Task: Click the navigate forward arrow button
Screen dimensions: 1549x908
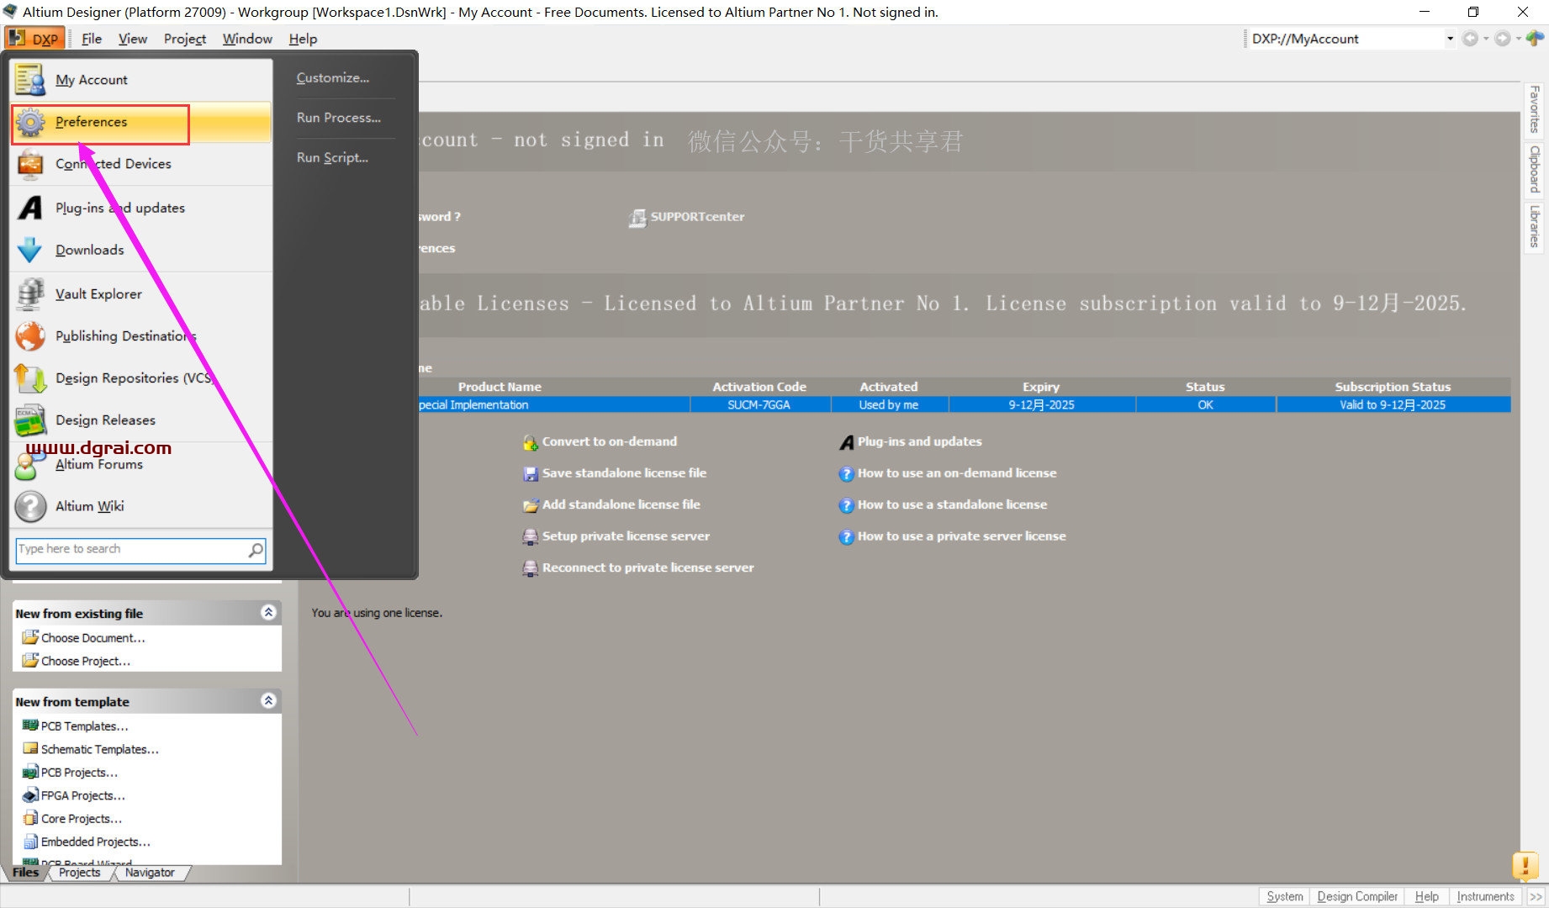Action: (x=1503, y=39)
